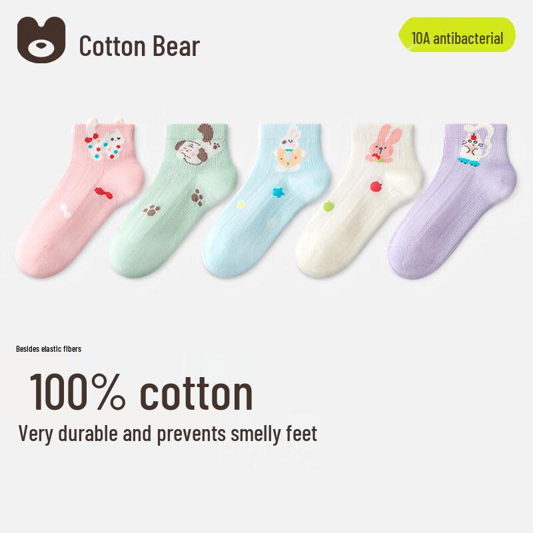Click the 10A antibacterial green badge

click(x=457, y=35)
